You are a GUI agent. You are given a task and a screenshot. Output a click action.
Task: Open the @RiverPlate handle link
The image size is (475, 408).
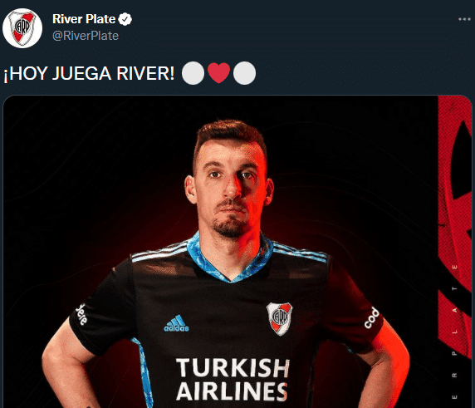[86, 36]
